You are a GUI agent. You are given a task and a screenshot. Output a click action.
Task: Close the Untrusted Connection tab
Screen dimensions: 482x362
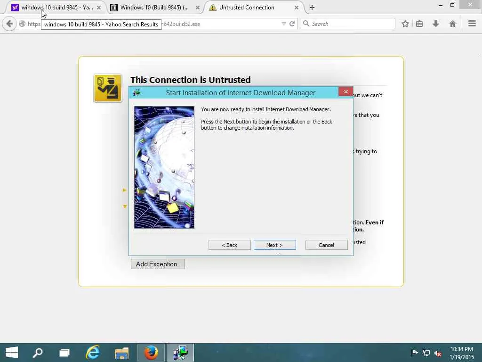point(297,8)
